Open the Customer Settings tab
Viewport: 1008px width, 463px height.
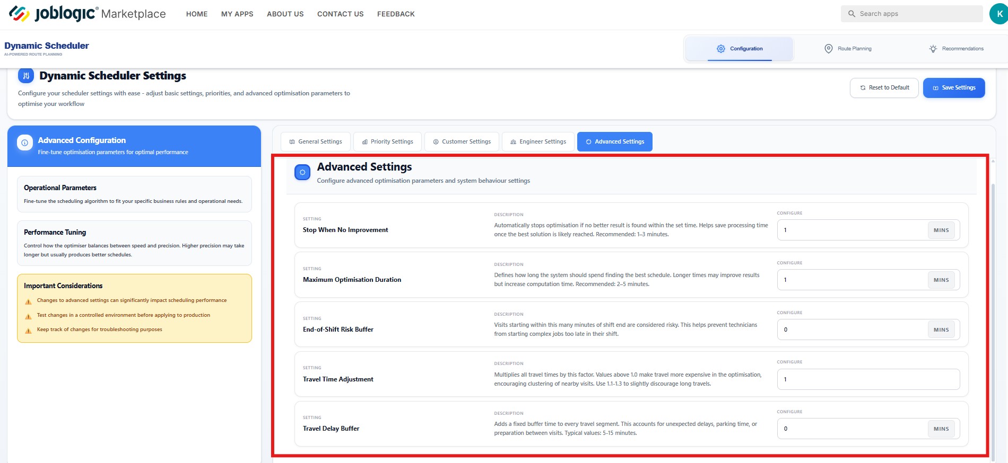462,141
